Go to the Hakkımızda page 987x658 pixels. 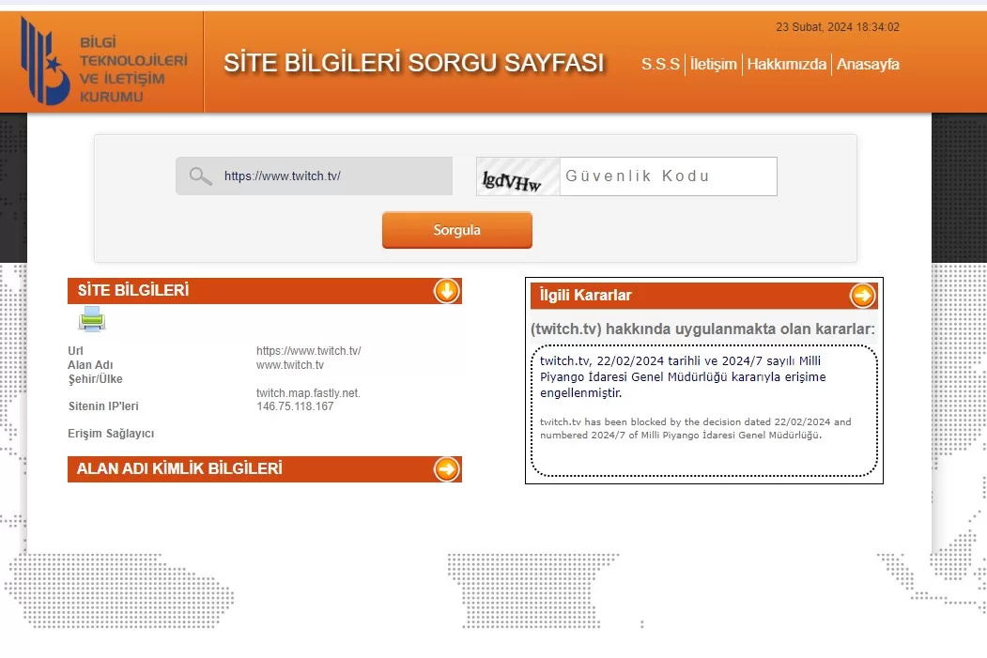pos(787,65)
